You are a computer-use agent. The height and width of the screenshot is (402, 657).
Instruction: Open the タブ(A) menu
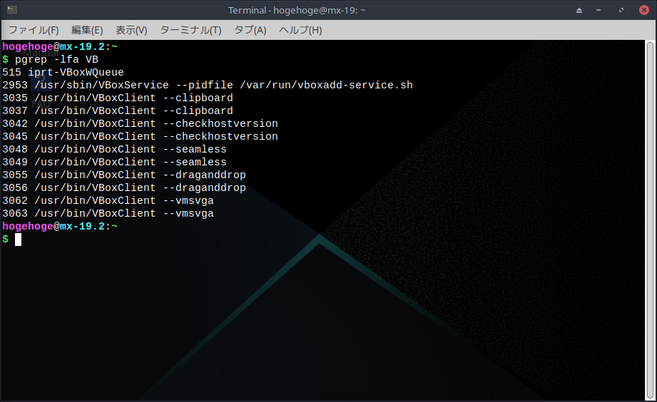250,30
